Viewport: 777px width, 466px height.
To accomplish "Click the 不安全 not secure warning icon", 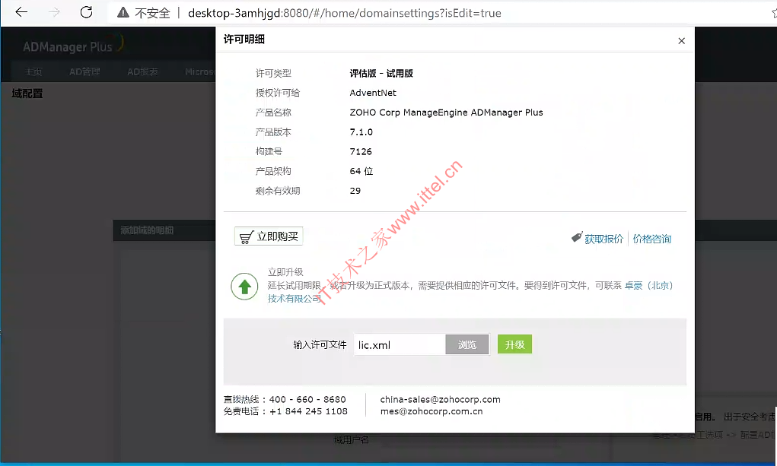I will [x=123, y=13].
